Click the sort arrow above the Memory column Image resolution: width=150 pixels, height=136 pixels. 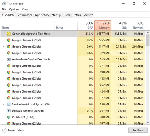[97, 22]
